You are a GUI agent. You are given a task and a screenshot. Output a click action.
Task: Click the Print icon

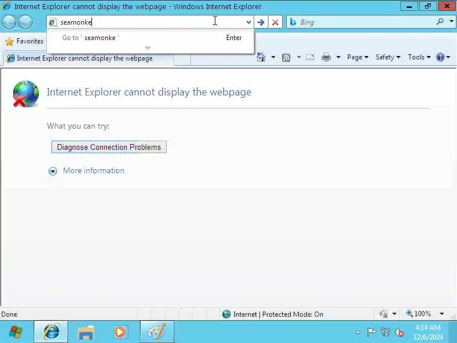[x=326, y=58]
